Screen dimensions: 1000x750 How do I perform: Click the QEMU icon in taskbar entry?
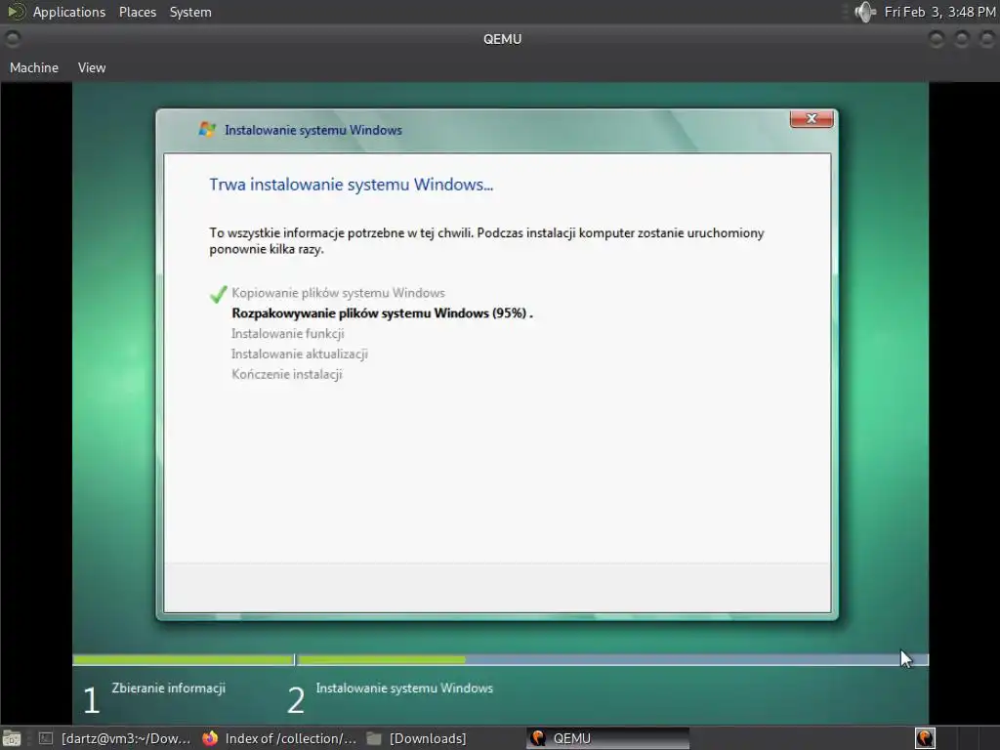coord(538,738)
